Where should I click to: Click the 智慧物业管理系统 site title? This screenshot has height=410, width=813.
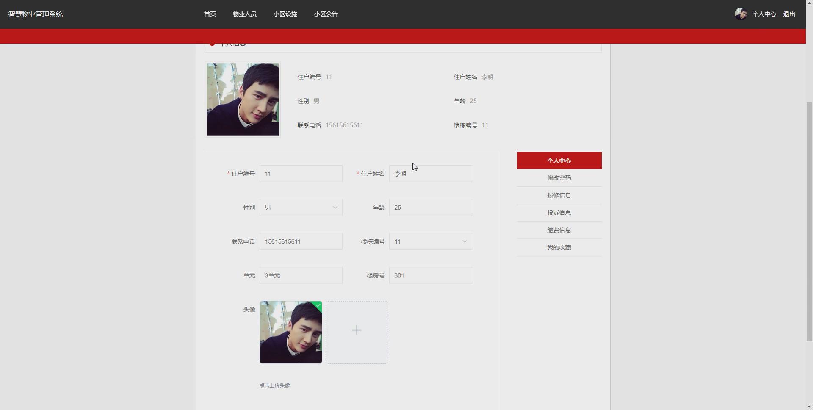tap(36, 14)
